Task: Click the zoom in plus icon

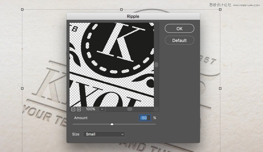Action: [79, 109]
